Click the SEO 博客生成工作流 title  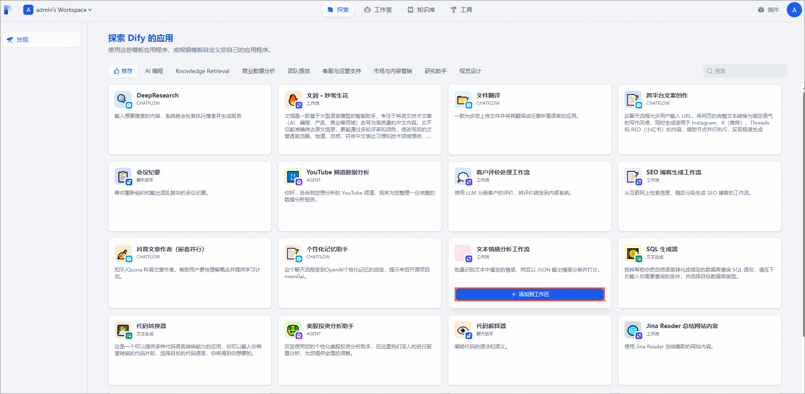[x=674, y=172]
